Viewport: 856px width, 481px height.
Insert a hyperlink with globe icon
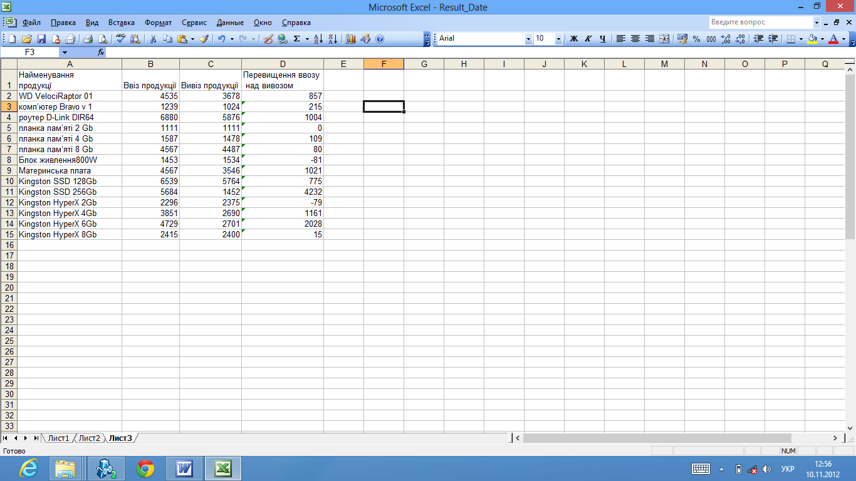pyautogui.click(x=283, y=39)
